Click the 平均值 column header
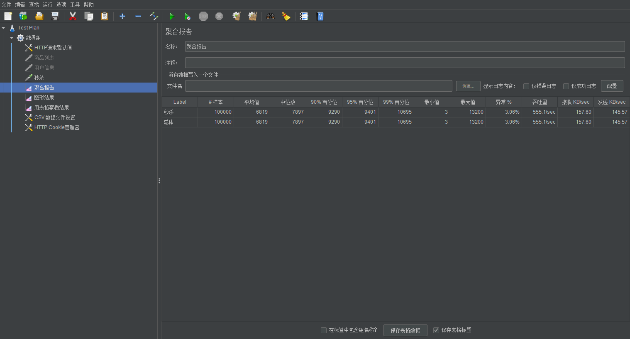This screenshot has width=630, height=339. point(252,102)
